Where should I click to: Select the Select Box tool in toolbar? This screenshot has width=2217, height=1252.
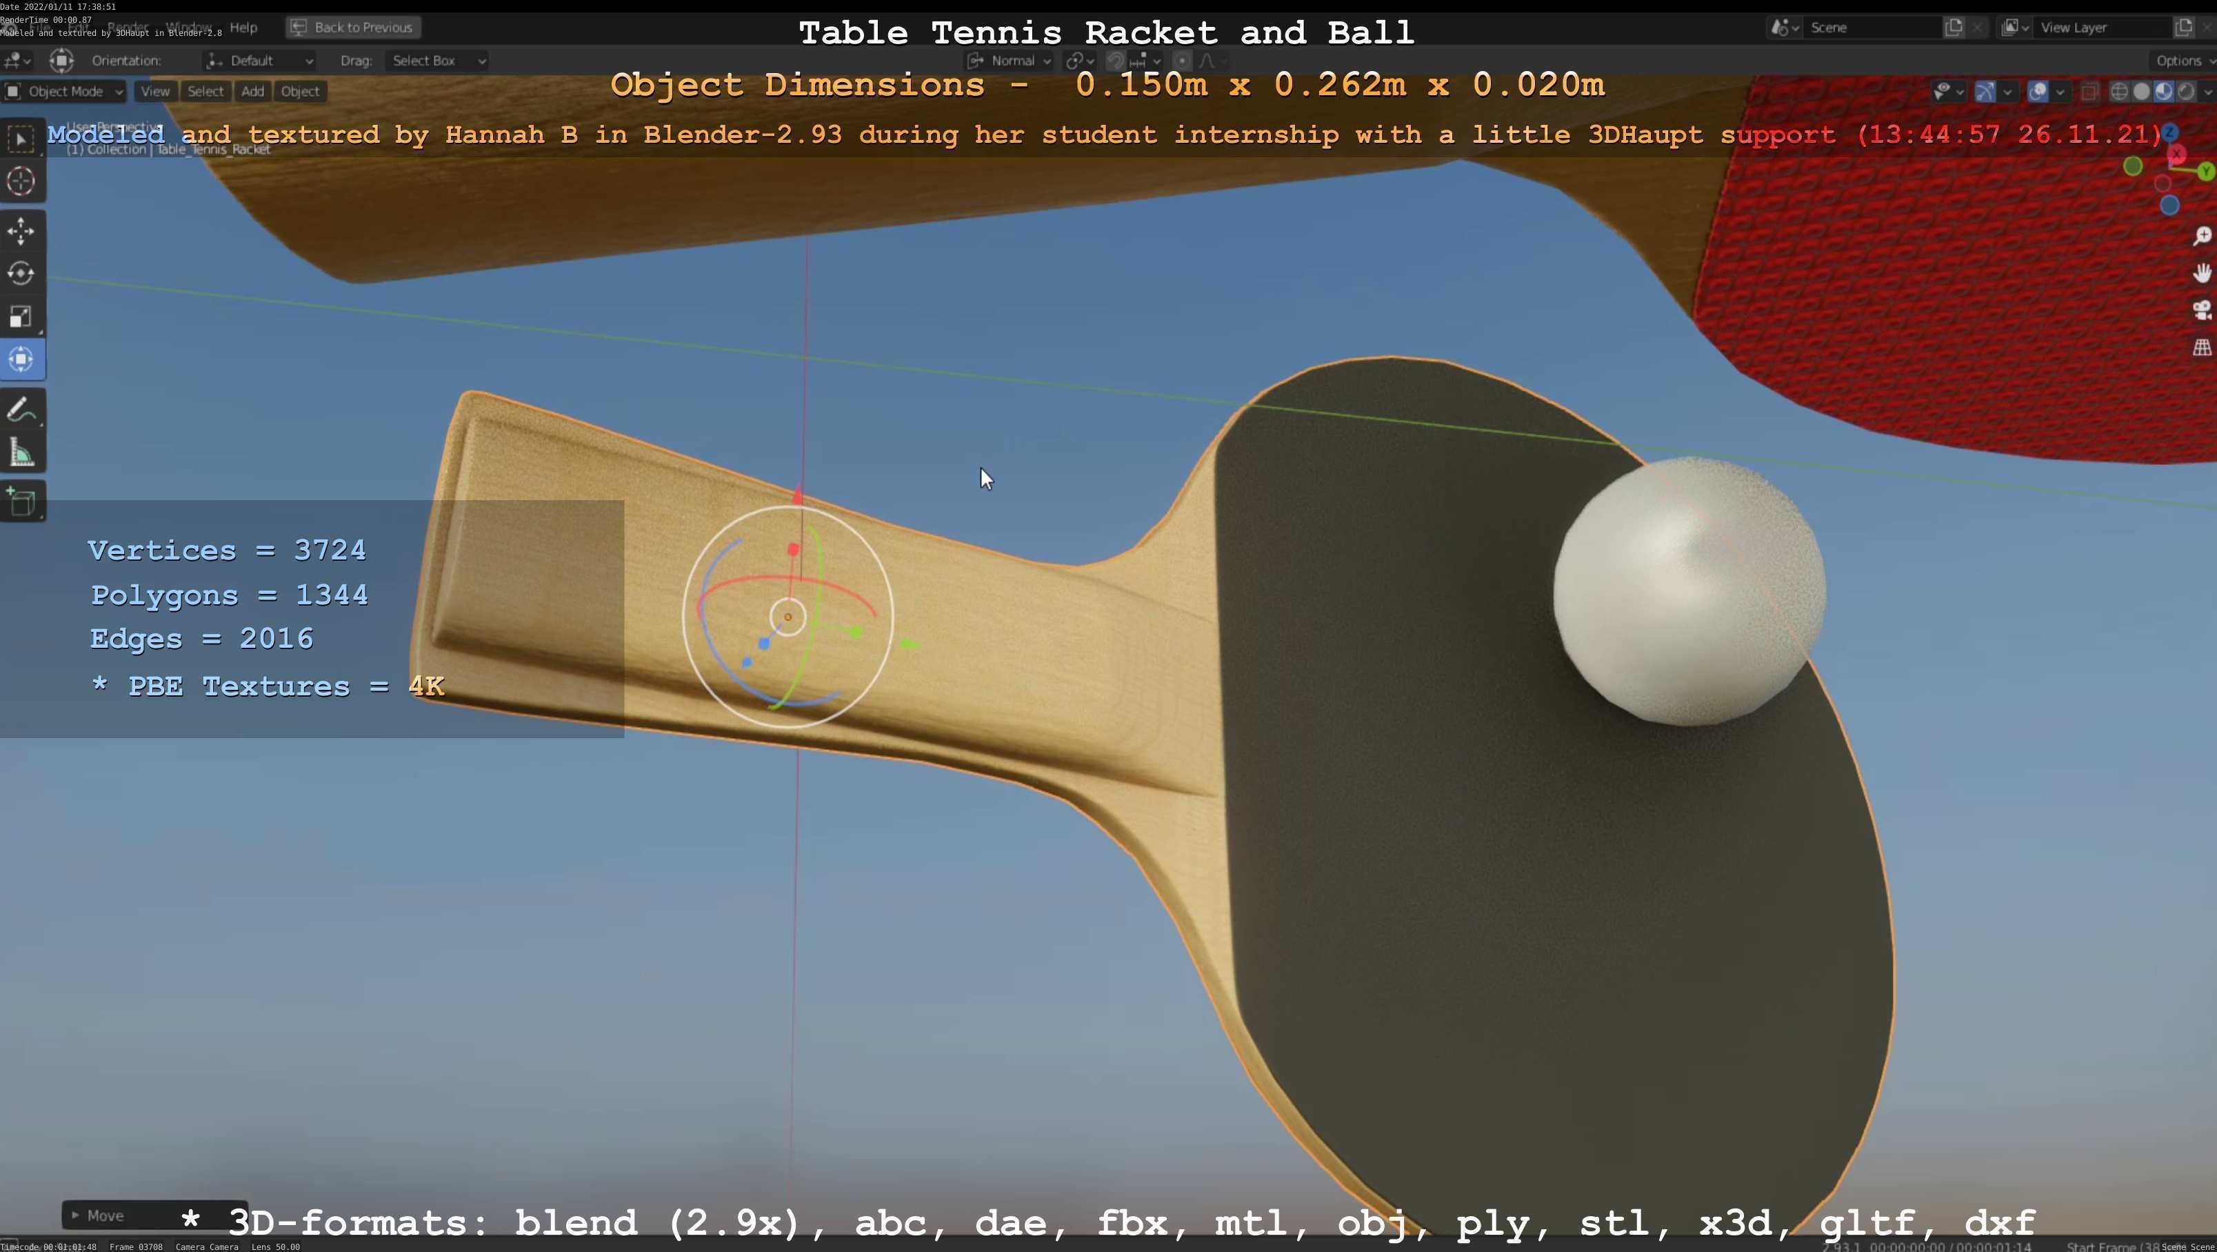(21, 139)
